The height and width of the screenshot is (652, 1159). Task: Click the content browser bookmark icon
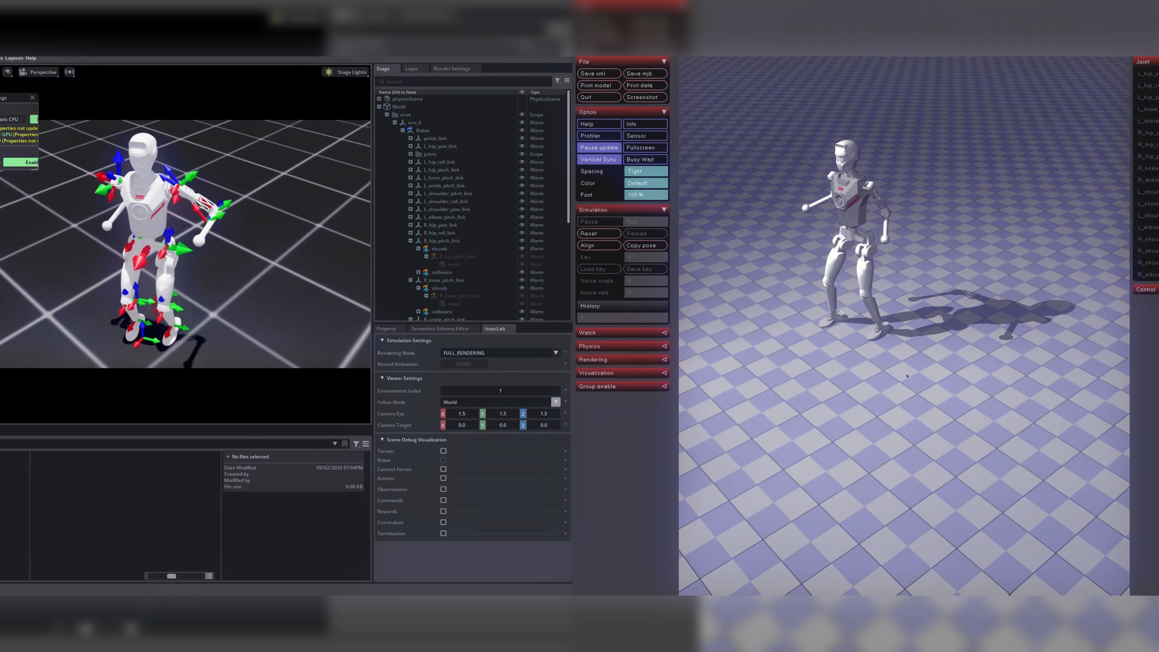tap(345, 444)
